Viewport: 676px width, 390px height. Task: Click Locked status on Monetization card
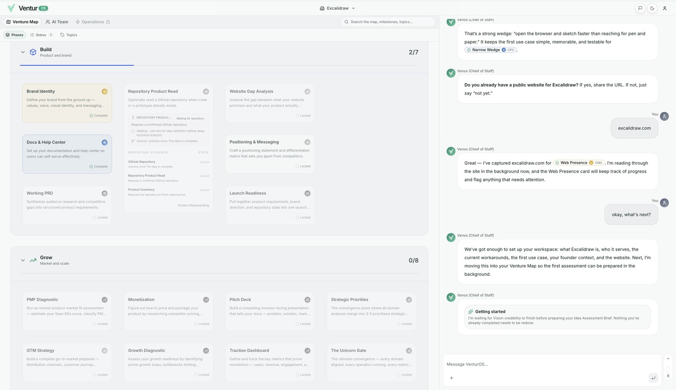[202, 324]
